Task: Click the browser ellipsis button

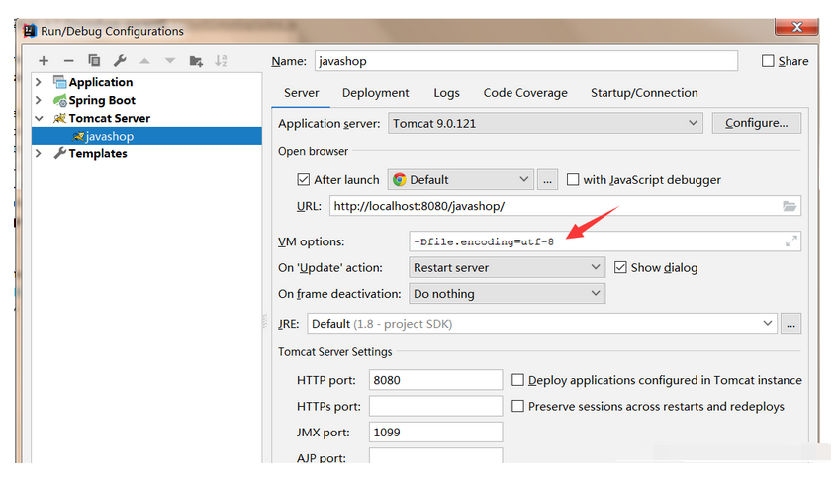Action: point(547,180)
